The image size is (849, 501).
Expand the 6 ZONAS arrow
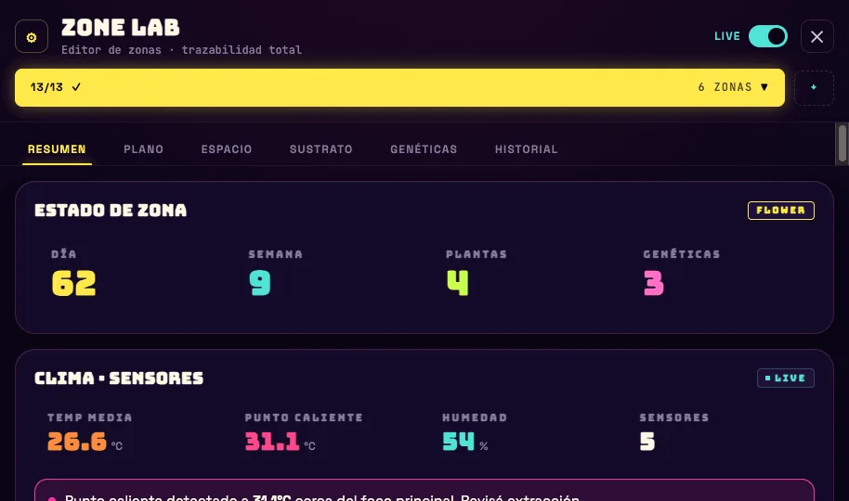pyautogui.click(x=764, y=87)
